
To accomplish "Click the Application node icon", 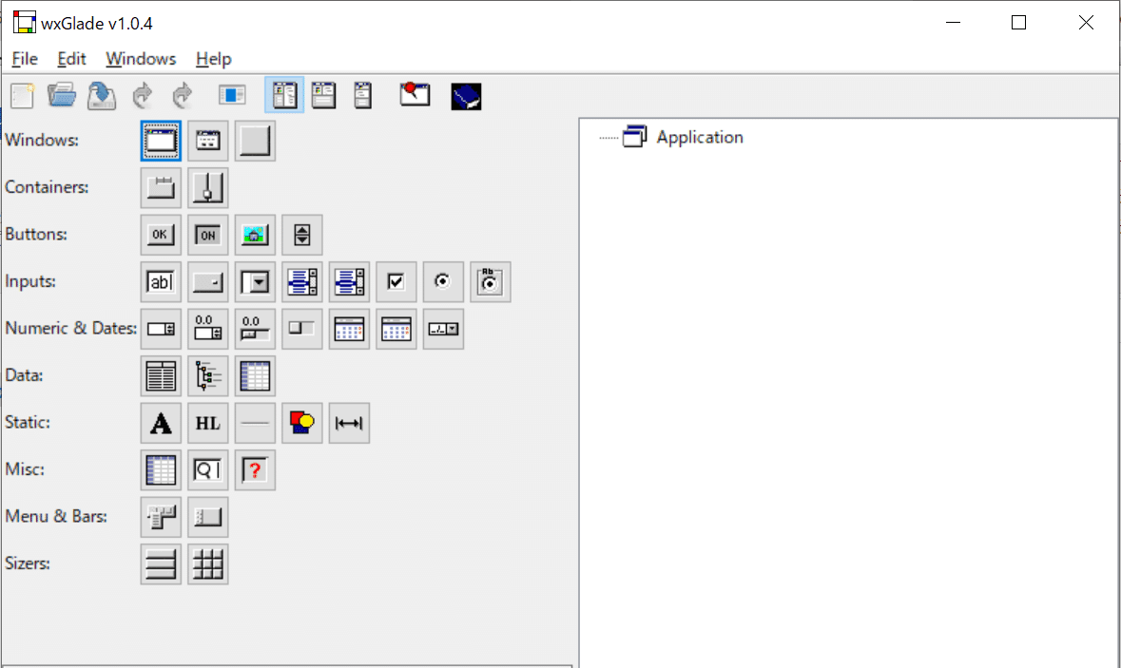I will coord(635,137).
